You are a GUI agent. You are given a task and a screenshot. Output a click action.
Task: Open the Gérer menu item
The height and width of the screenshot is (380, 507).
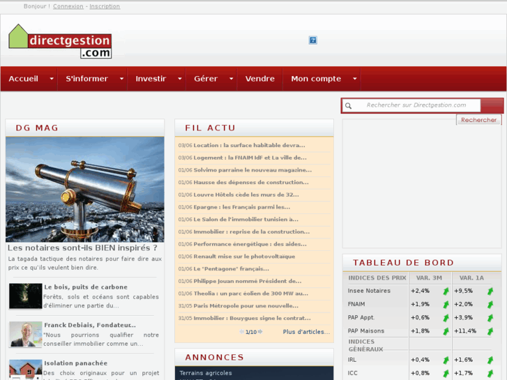click(206, 79)
